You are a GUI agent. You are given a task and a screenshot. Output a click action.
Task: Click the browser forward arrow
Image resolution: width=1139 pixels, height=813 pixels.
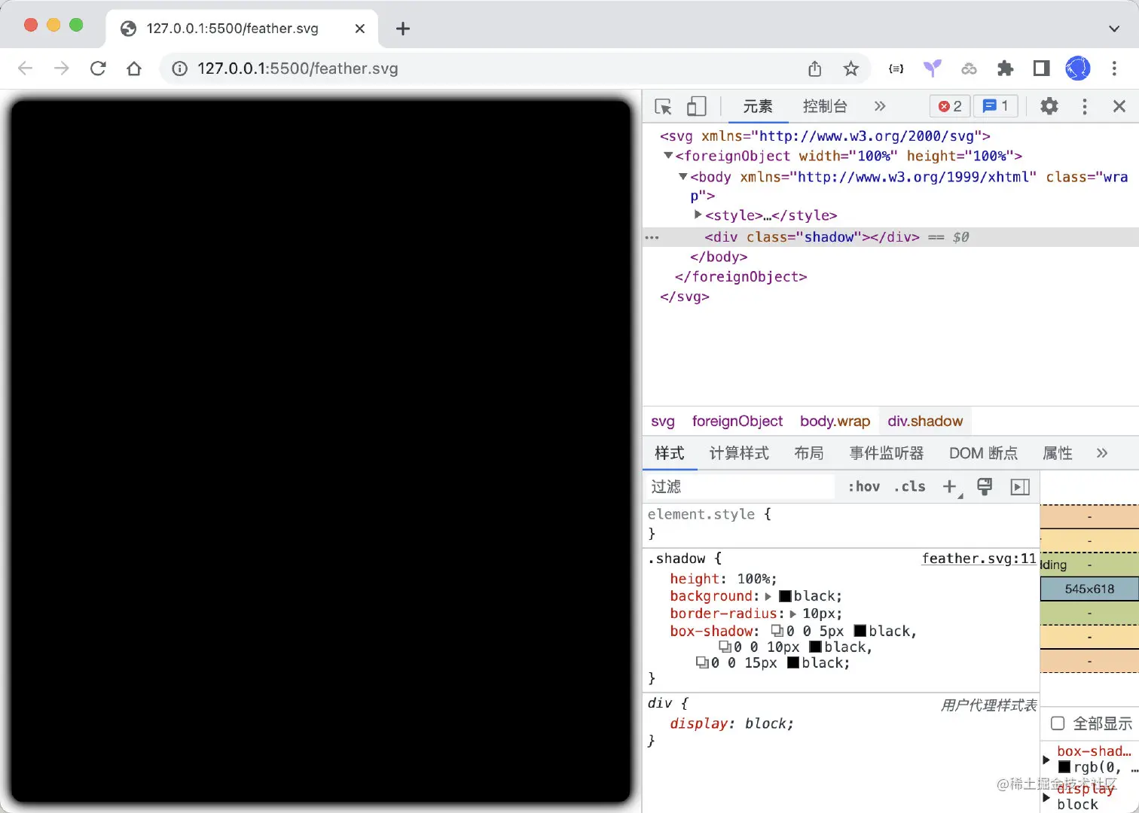(62, 69)
